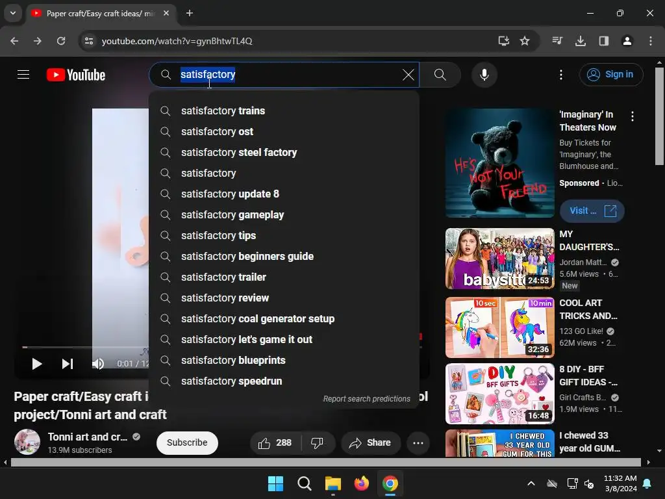Click the magnifier search submit button
665x499 pixels.
[x=440, y=75]
